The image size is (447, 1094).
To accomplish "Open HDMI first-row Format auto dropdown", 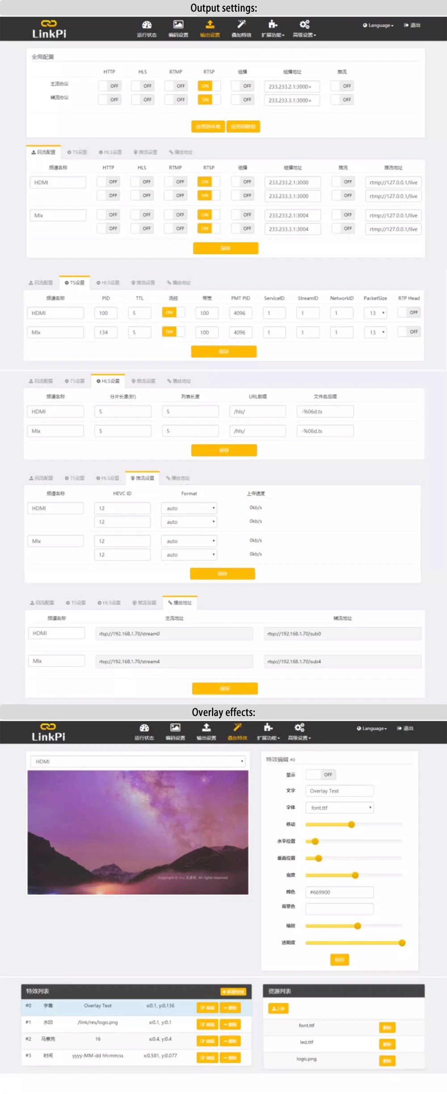I will click(x=189, y=508).
